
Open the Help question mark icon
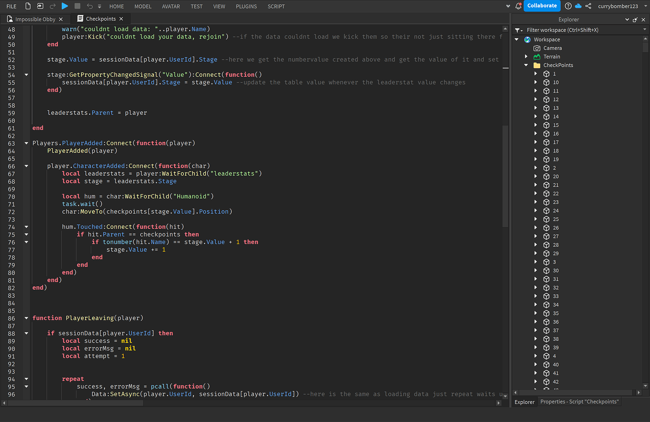568,6
